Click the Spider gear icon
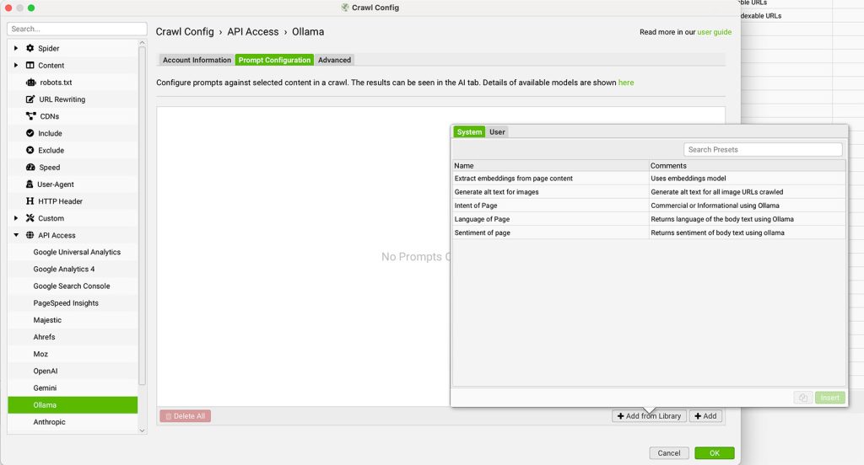Image resolution: width=864 pixels, height=465 pixels. pyautogui.click(x=30, y=48)
